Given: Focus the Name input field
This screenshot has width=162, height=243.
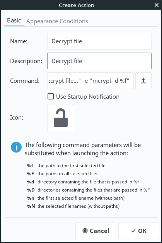Looking at the screenshot, I should pos(99,41).
